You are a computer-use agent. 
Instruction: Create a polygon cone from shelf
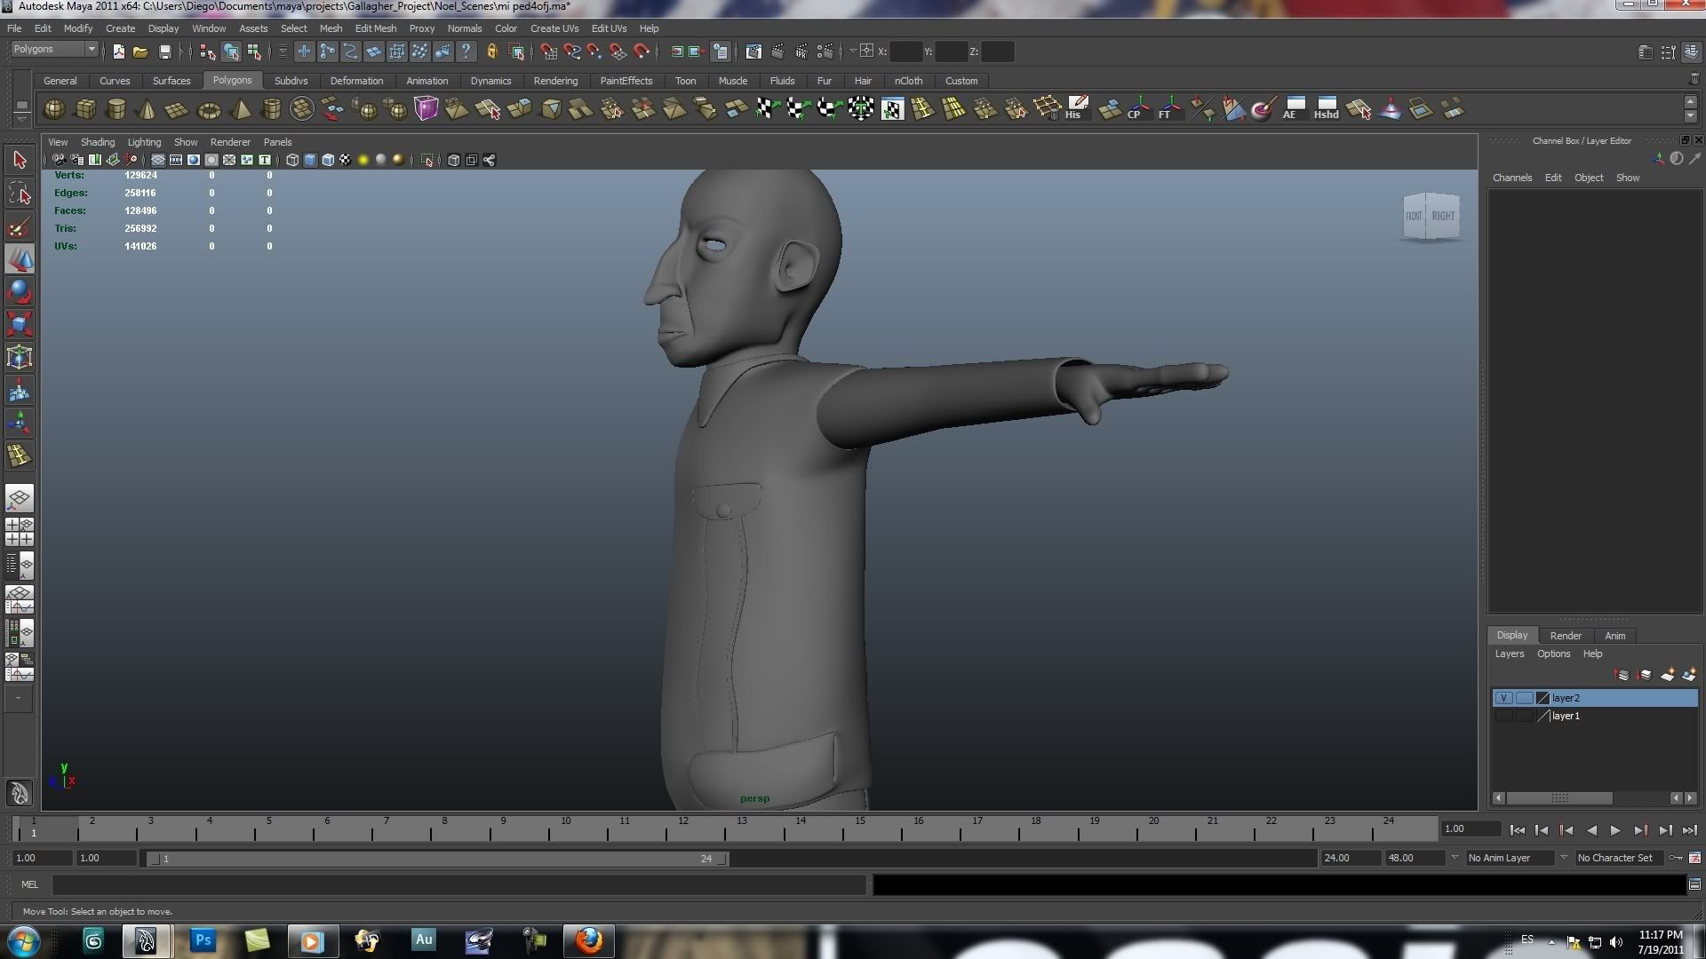tap(147, 109)
